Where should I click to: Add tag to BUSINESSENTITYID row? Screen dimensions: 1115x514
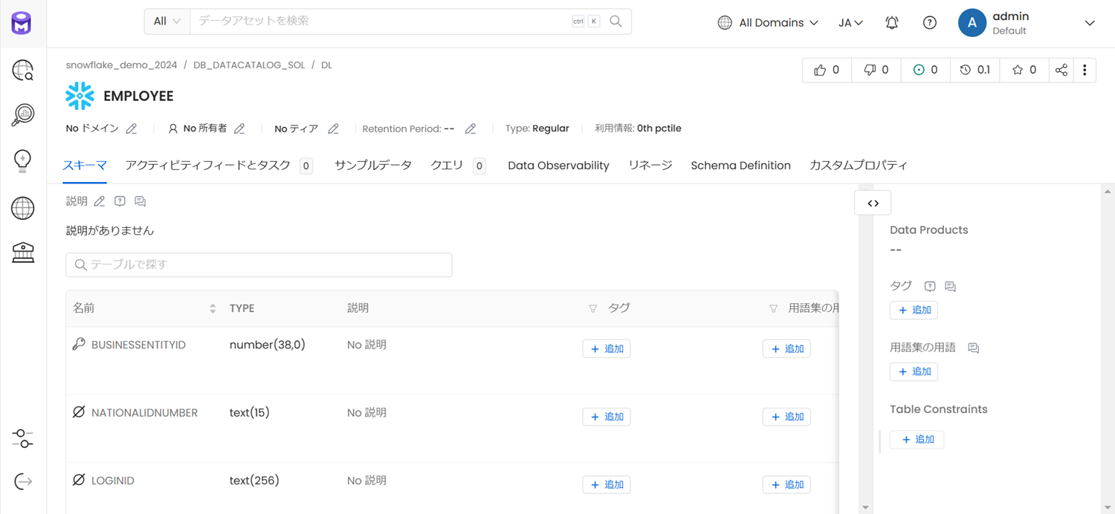[607, 349]
